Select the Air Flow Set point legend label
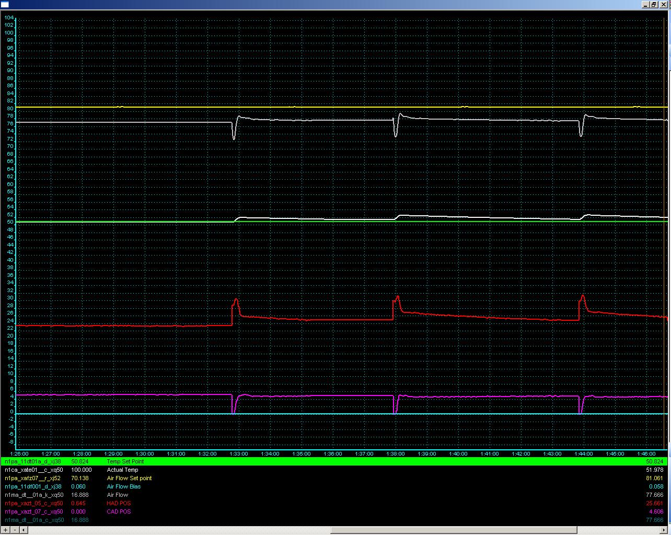 129,478
